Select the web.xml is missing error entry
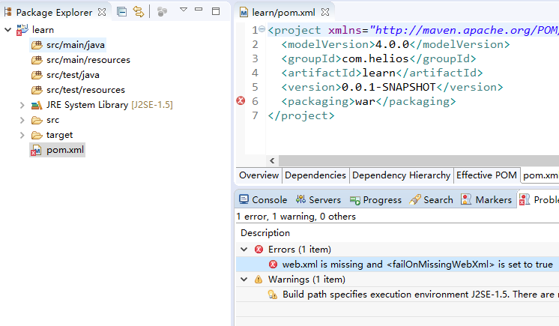Screen dimensions: 559x326 (397, 265)
